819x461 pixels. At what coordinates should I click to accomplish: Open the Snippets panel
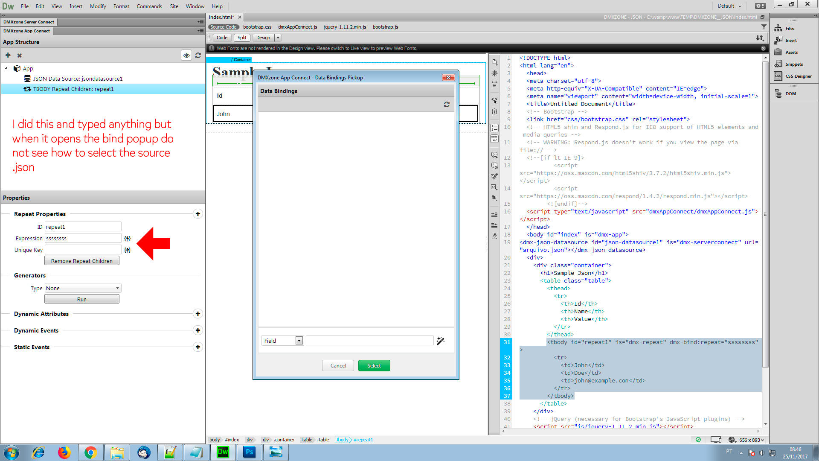point(789,64)
